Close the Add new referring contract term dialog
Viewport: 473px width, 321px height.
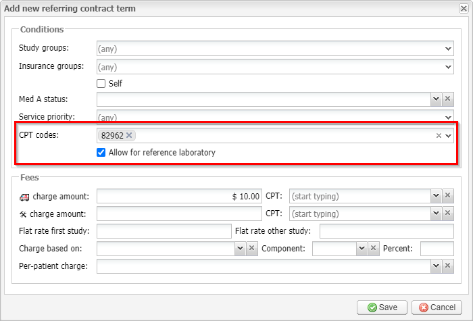point(464,8)
